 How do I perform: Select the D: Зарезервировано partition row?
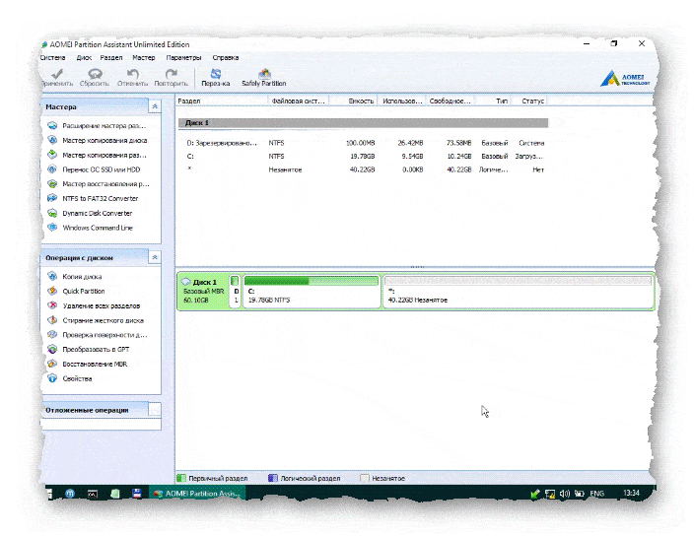pyautogui.click(x=363, y=143)
